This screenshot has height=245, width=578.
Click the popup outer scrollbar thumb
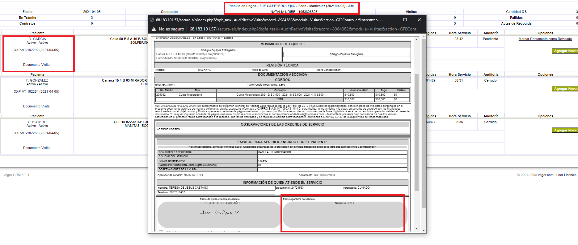[x=424, y=123]
